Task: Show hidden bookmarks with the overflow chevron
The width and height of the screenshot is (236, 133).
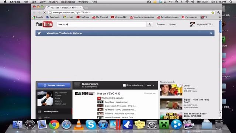Action: point(220,17)
